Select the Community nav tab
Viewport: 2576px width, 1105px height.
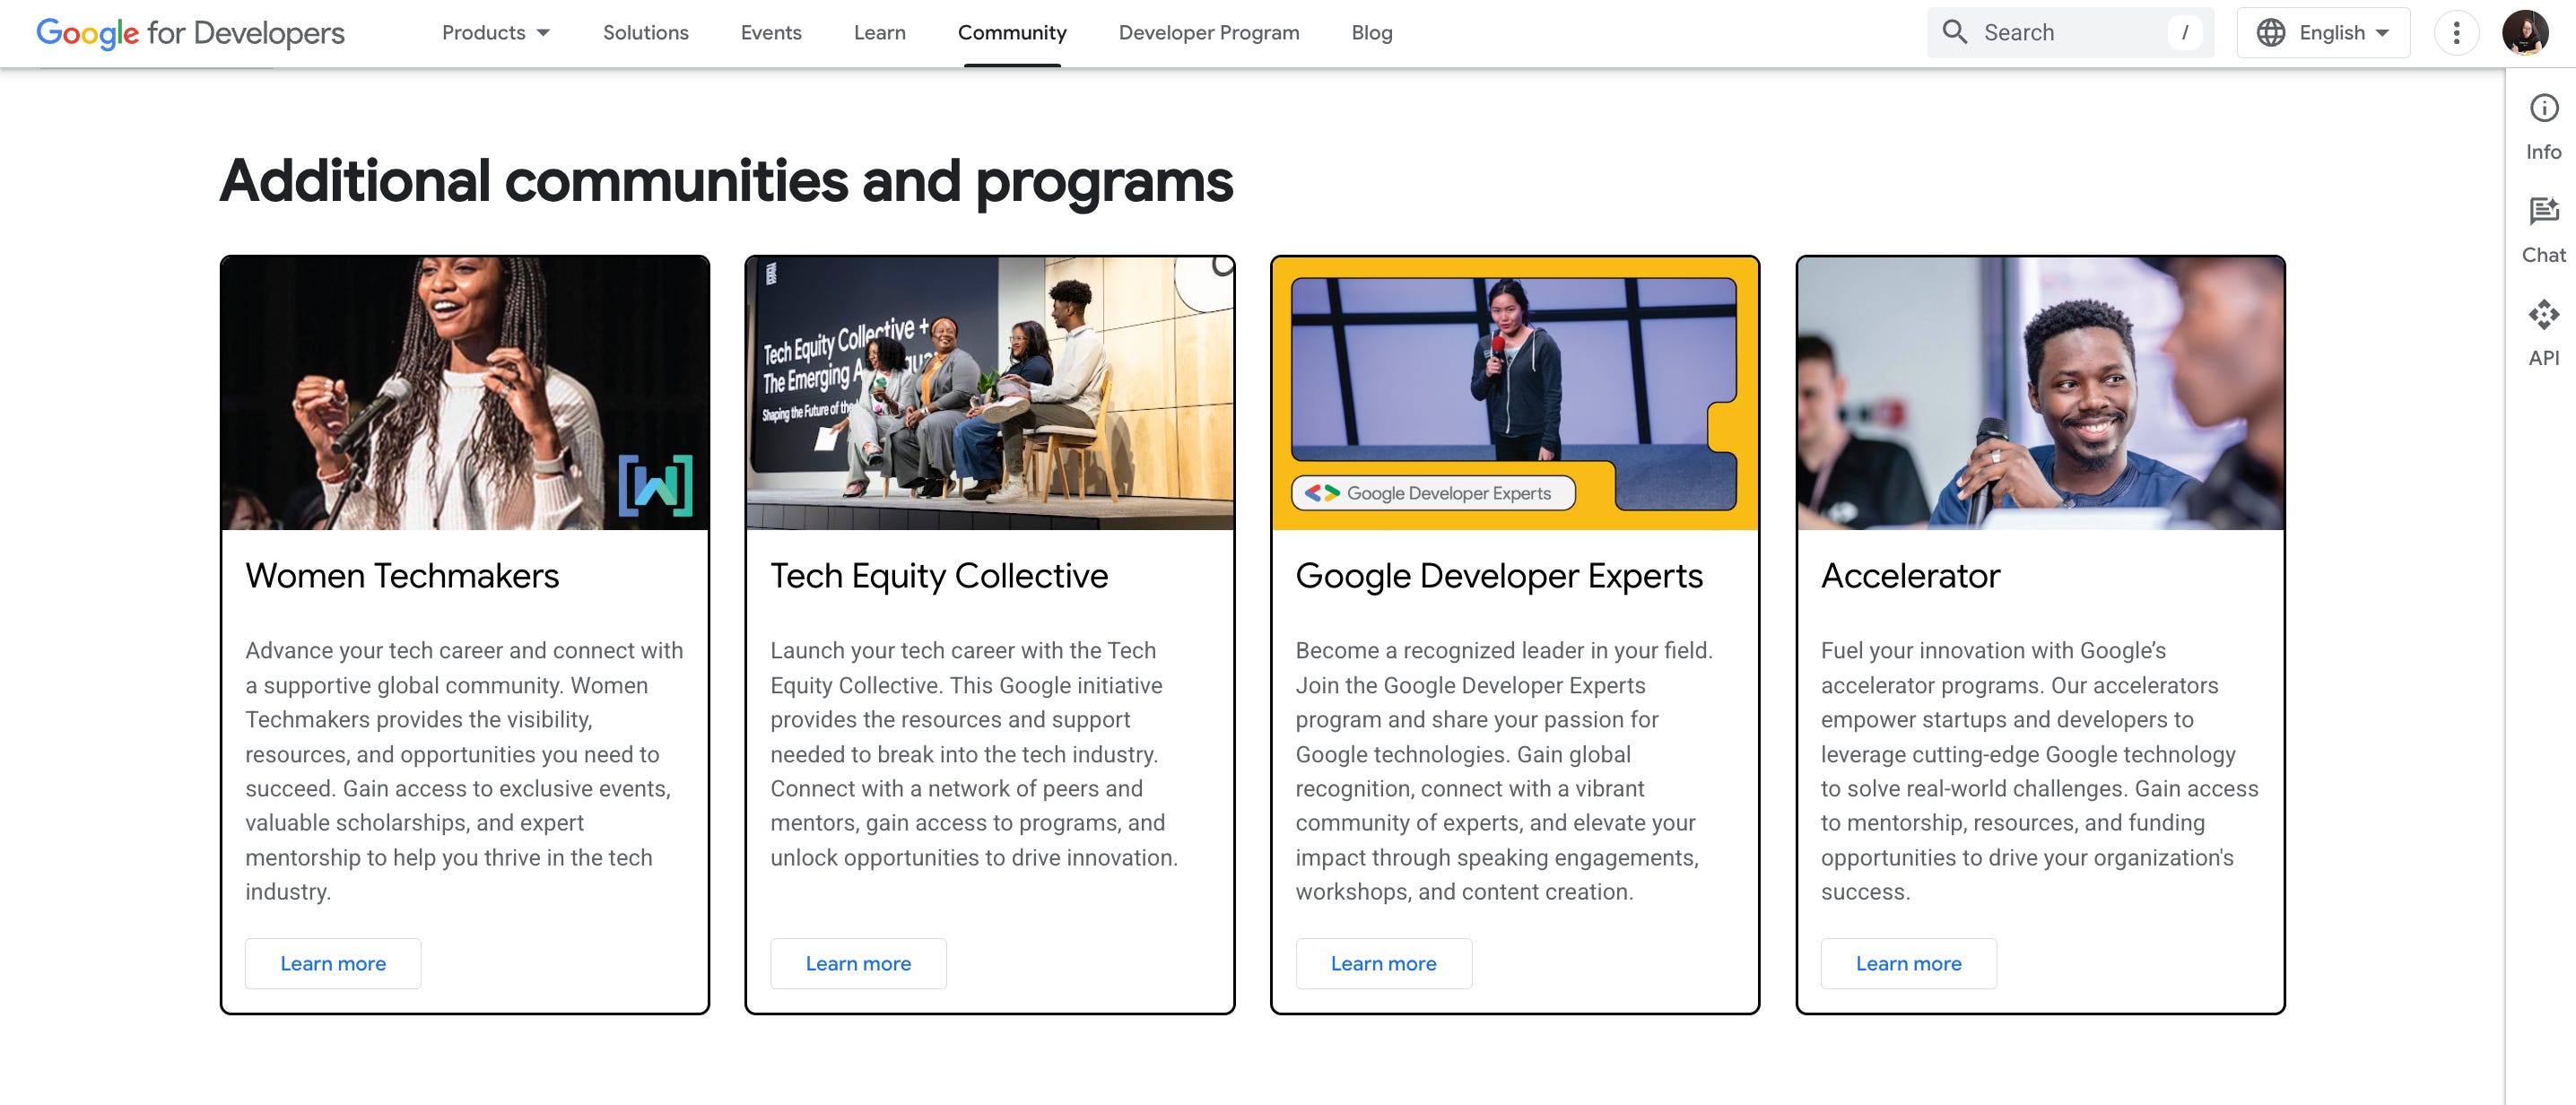point(1011,33)
